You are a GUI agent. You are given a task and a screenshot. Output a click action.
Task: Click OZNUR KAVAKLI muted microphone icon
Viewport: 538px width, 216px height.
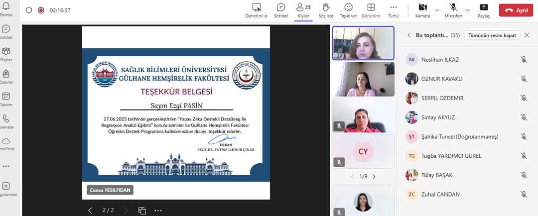point(524,79)
